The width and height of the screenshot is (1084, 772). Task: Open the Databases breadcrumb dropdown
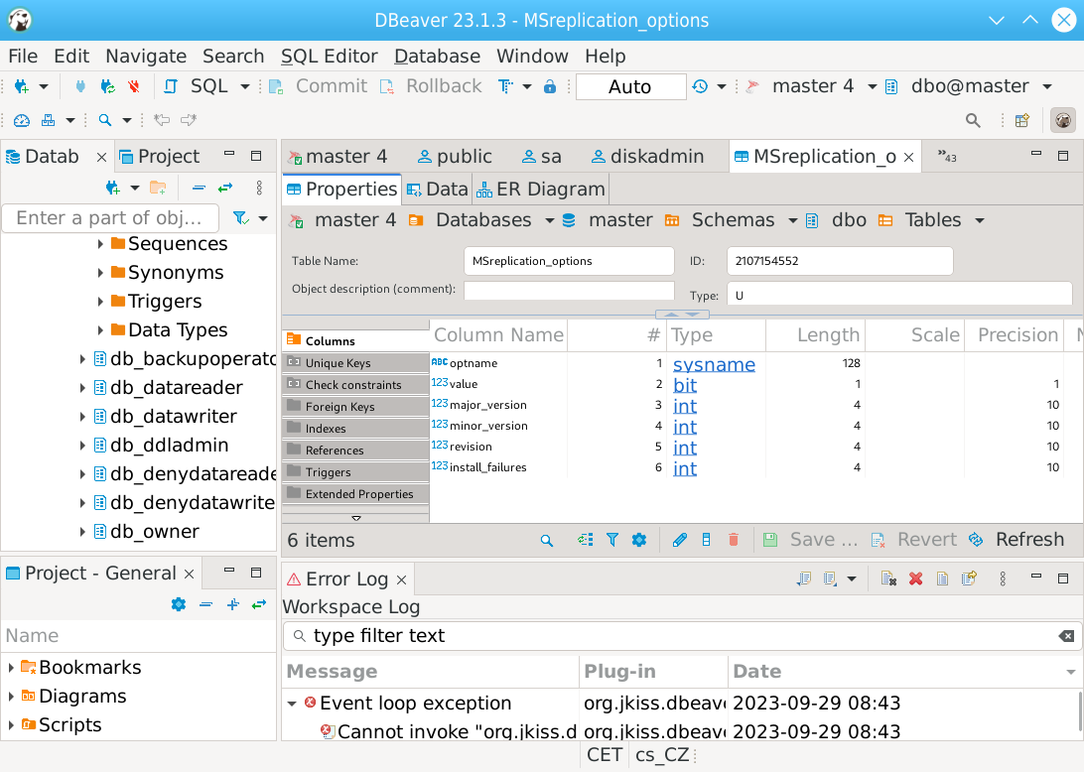550,221
